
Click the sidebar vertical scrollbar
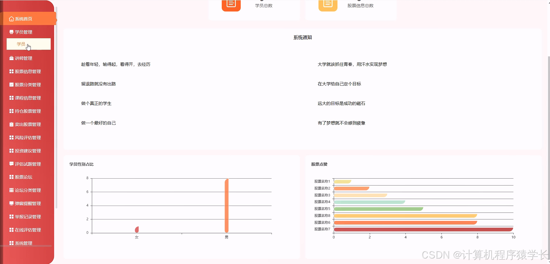pos(56,108)
